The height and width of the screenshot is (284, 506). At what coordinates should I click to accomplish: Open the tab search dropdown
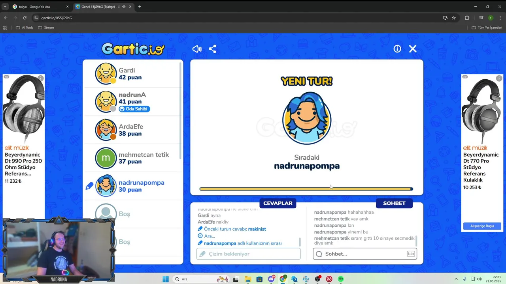[x=5, y=7]
